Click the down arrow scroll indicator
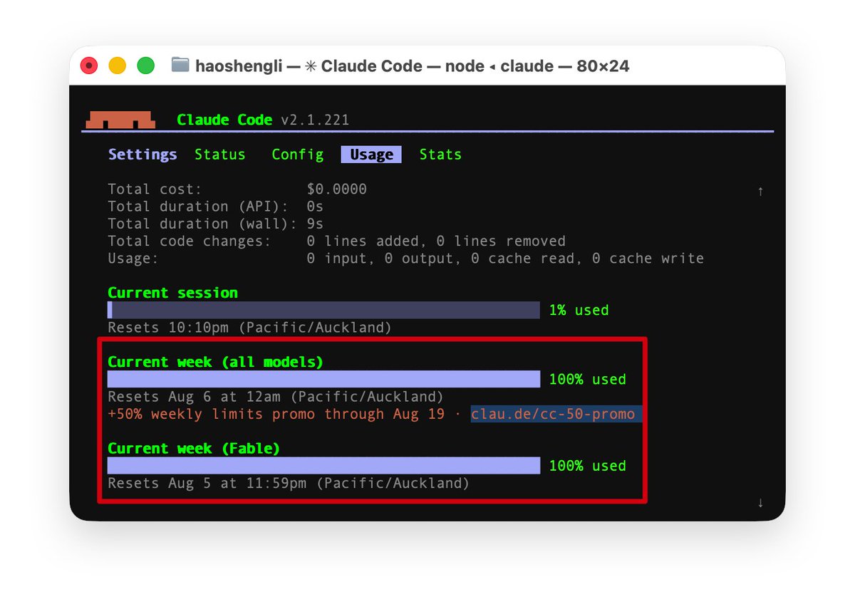Screen dimensions: 855x614 point(760,503)
